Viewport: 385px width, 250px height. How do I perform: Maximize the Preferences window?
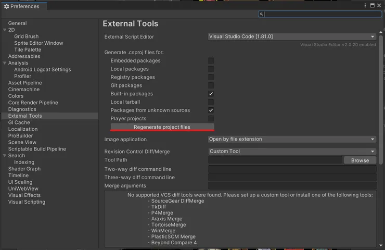(372, 6)
